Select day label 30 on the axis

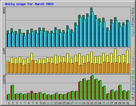point(124,103)
